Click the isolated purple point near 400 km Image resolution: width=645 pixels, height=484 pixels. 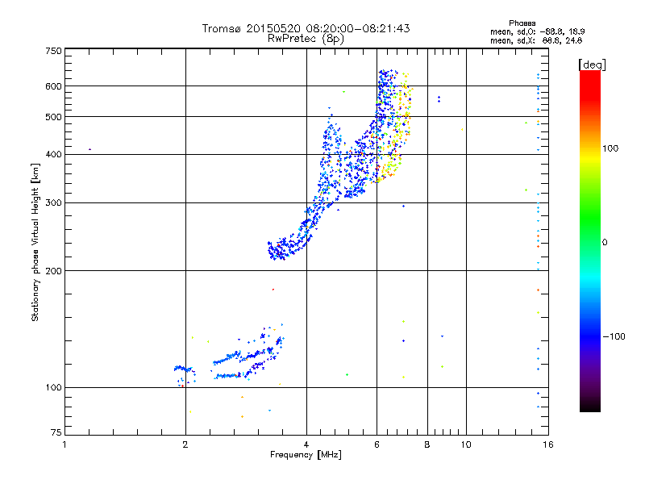(89, 149)
